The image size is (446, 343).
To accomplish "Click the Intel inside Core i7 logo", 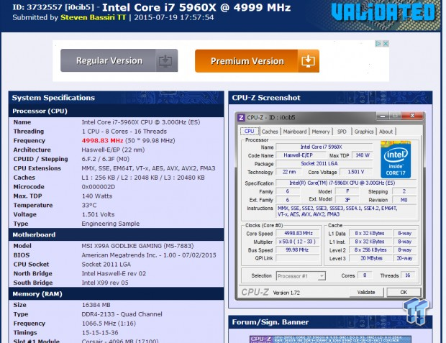I will click(x=396, y=160).
